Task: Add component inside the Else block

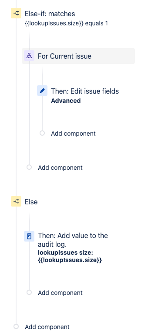Action: 60,293
